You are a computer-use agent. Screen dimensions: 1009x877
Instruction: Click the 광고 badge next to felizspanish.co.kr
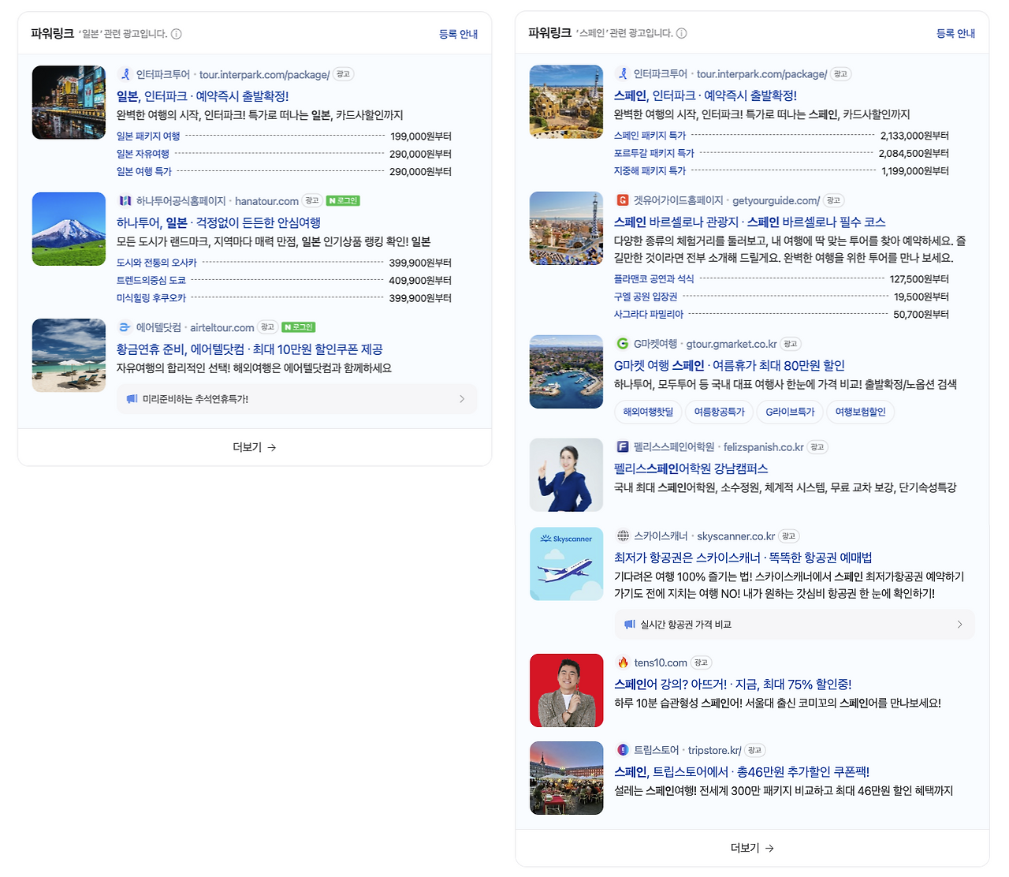click(817, 447)
